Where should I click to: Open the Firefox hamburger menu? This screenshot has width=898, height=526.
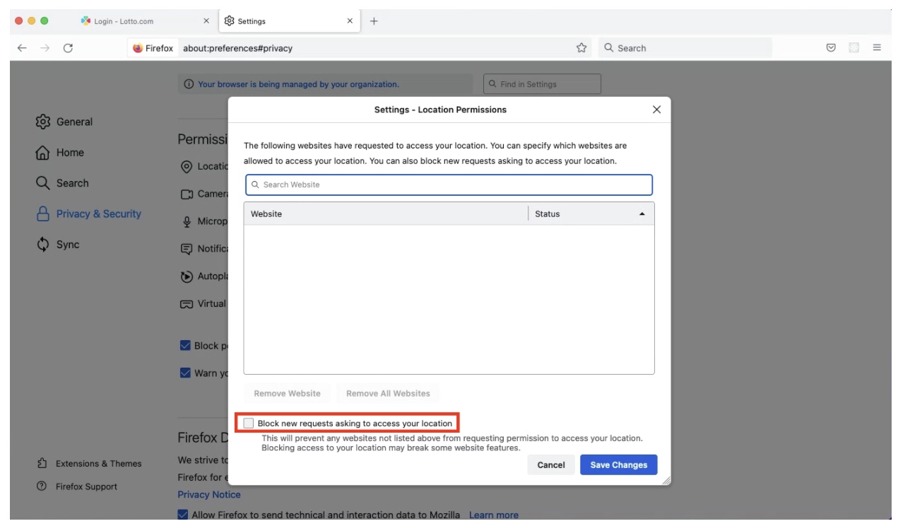[877, 48]
